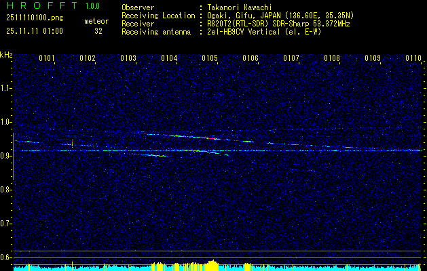Click the 0108 time marker
The image size is (427, 271).
332,58
